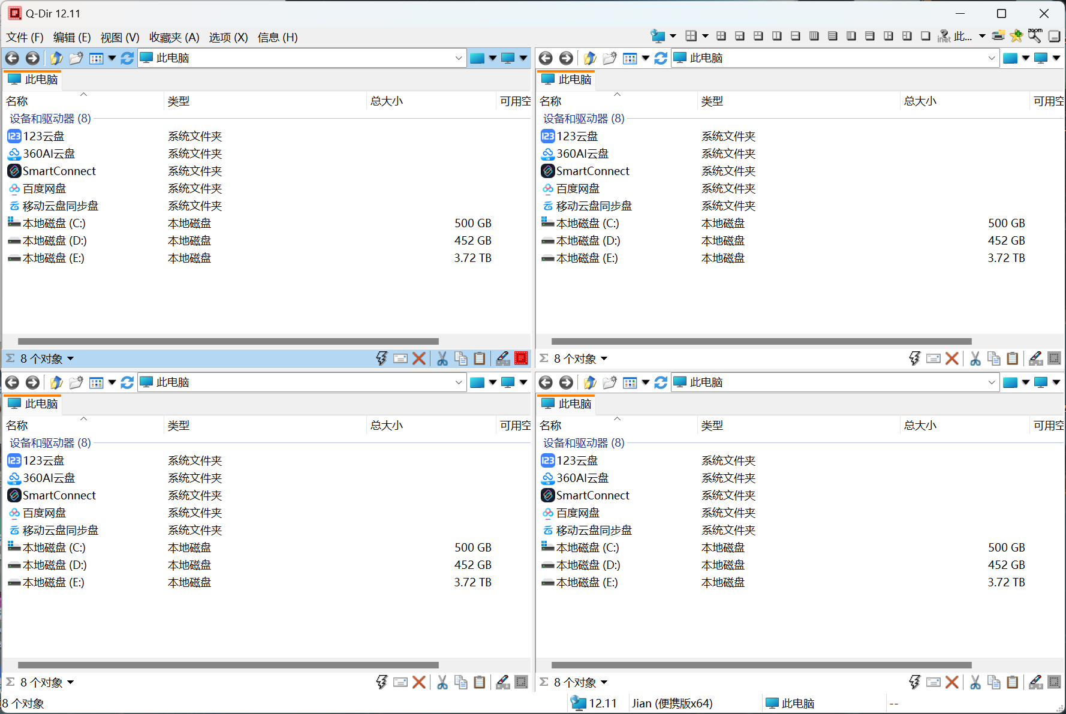Add current folder to favorites via star icon
The image size is (1066, 714).
(x=1017, y=36)
